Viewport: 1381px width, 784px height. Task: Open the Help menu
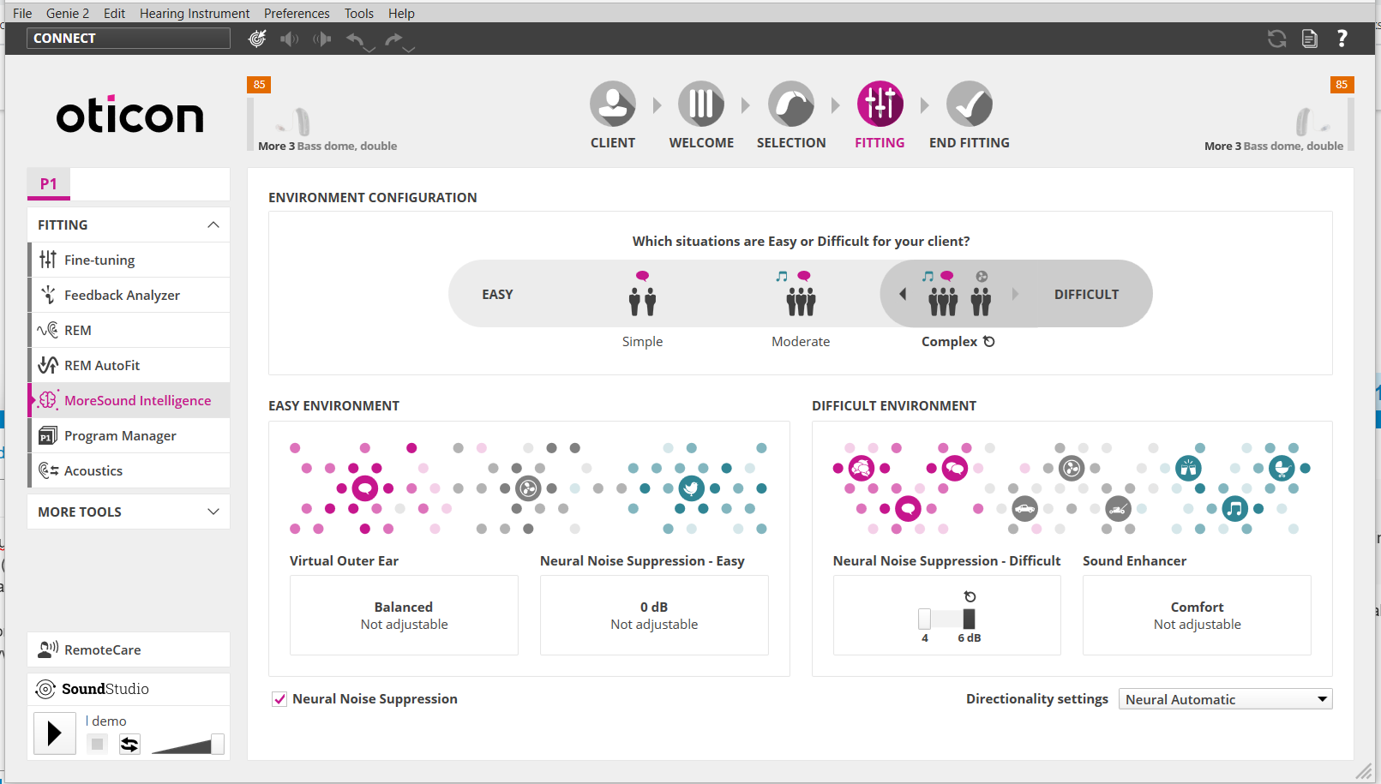[x=401, y=13]
